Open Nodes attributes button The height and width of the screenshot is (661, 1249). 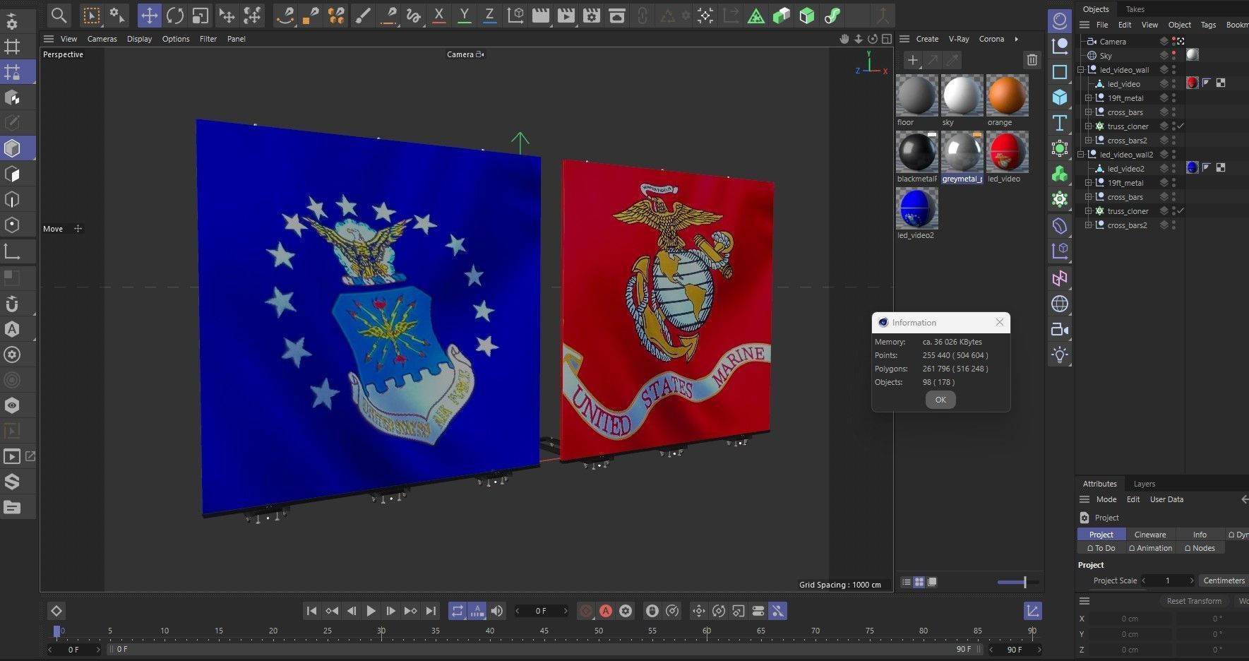[1200, 548]
